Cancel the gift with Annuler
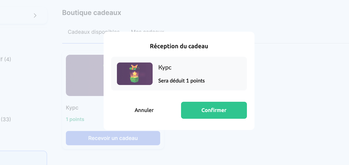This screenshot has height=165, width=349. click(x=144, y=110)
